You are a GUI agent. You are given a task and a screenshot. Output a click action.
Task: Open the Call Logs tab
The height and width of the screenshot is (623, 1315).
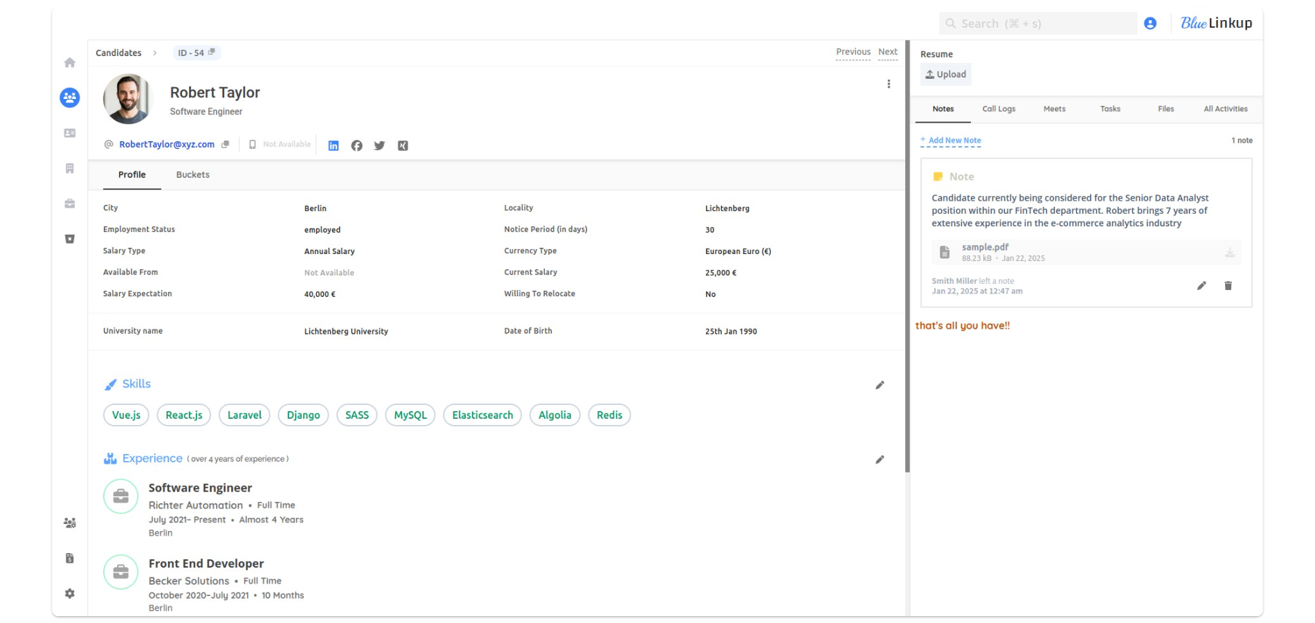click(999, 109)
